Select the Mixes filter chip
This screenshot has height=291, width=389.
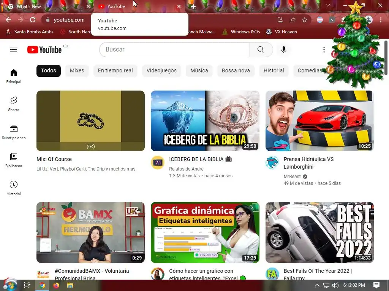(x=77, y=70)
